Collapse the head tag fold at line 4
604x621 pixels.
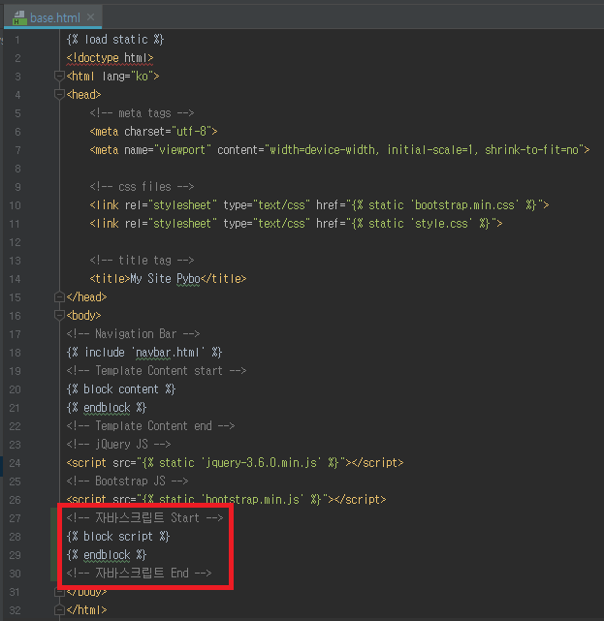pyautogui.click(x=59, y=94)
